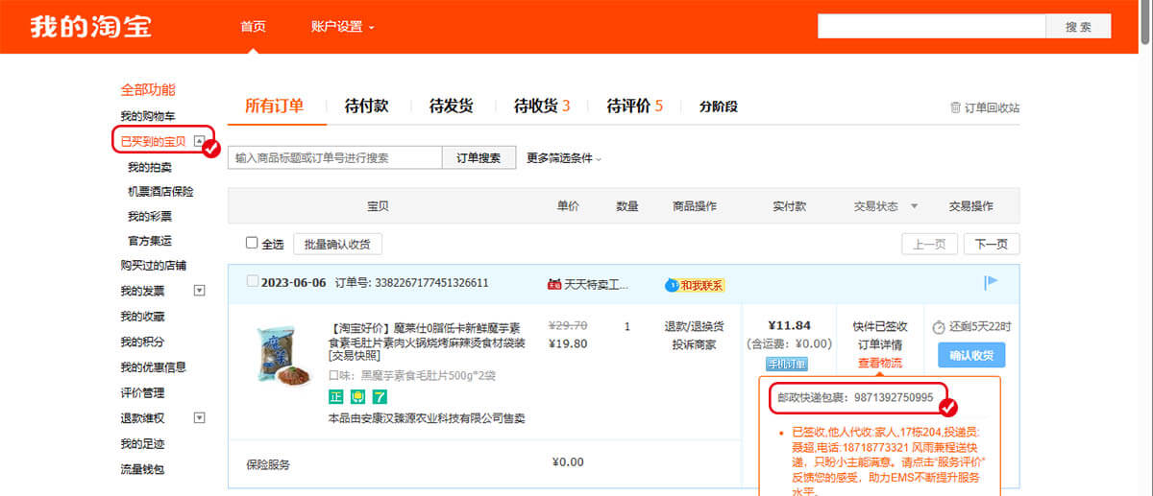Open 我的优惠信息 in the sidebar
The height and width of the screenshot is (496, 1153).
click(153, 366)
